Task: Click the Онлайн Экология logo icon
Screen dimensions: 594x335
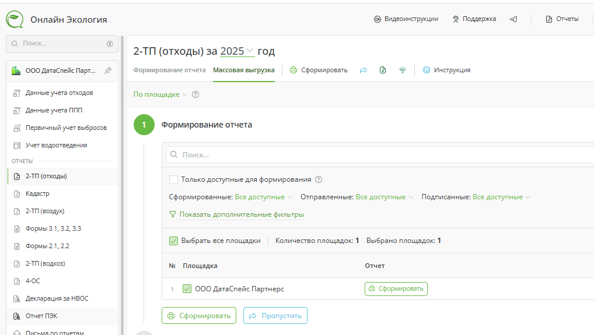Action: pos(15,19)
